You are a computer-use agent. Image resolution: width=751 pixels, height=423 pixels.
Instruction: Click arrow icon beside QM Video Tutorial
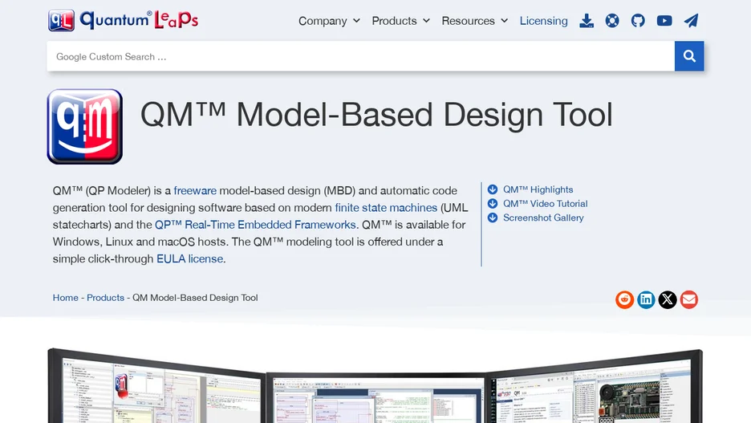pyautogui.click(x=493, y=204)
